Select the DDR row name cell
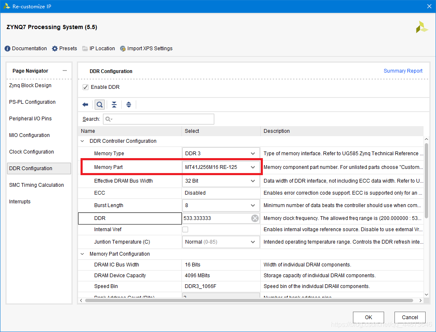Image resolution: width=436 pixels, height=332 pixels. (x=130, y=218)
